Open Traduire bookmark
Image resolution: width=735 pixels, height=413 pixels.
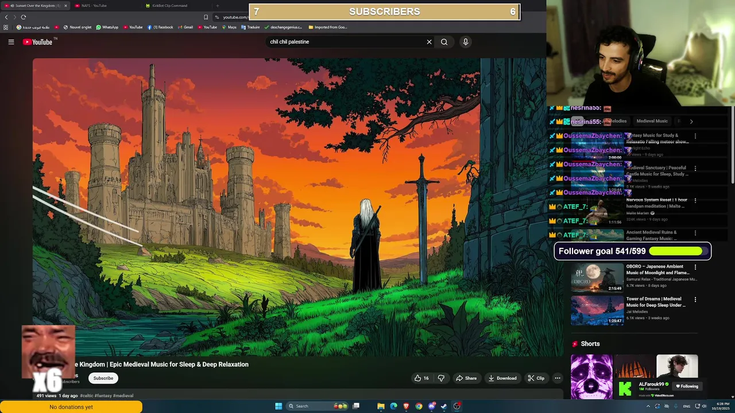[x=250, y=27]
